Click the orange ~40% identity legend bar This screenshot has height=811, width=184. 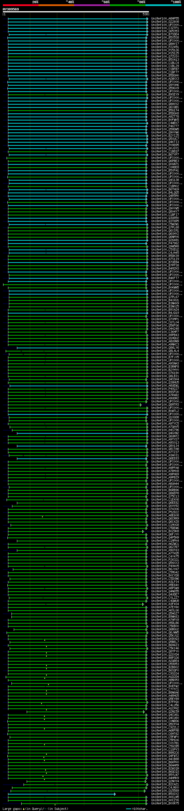(56, 5)
